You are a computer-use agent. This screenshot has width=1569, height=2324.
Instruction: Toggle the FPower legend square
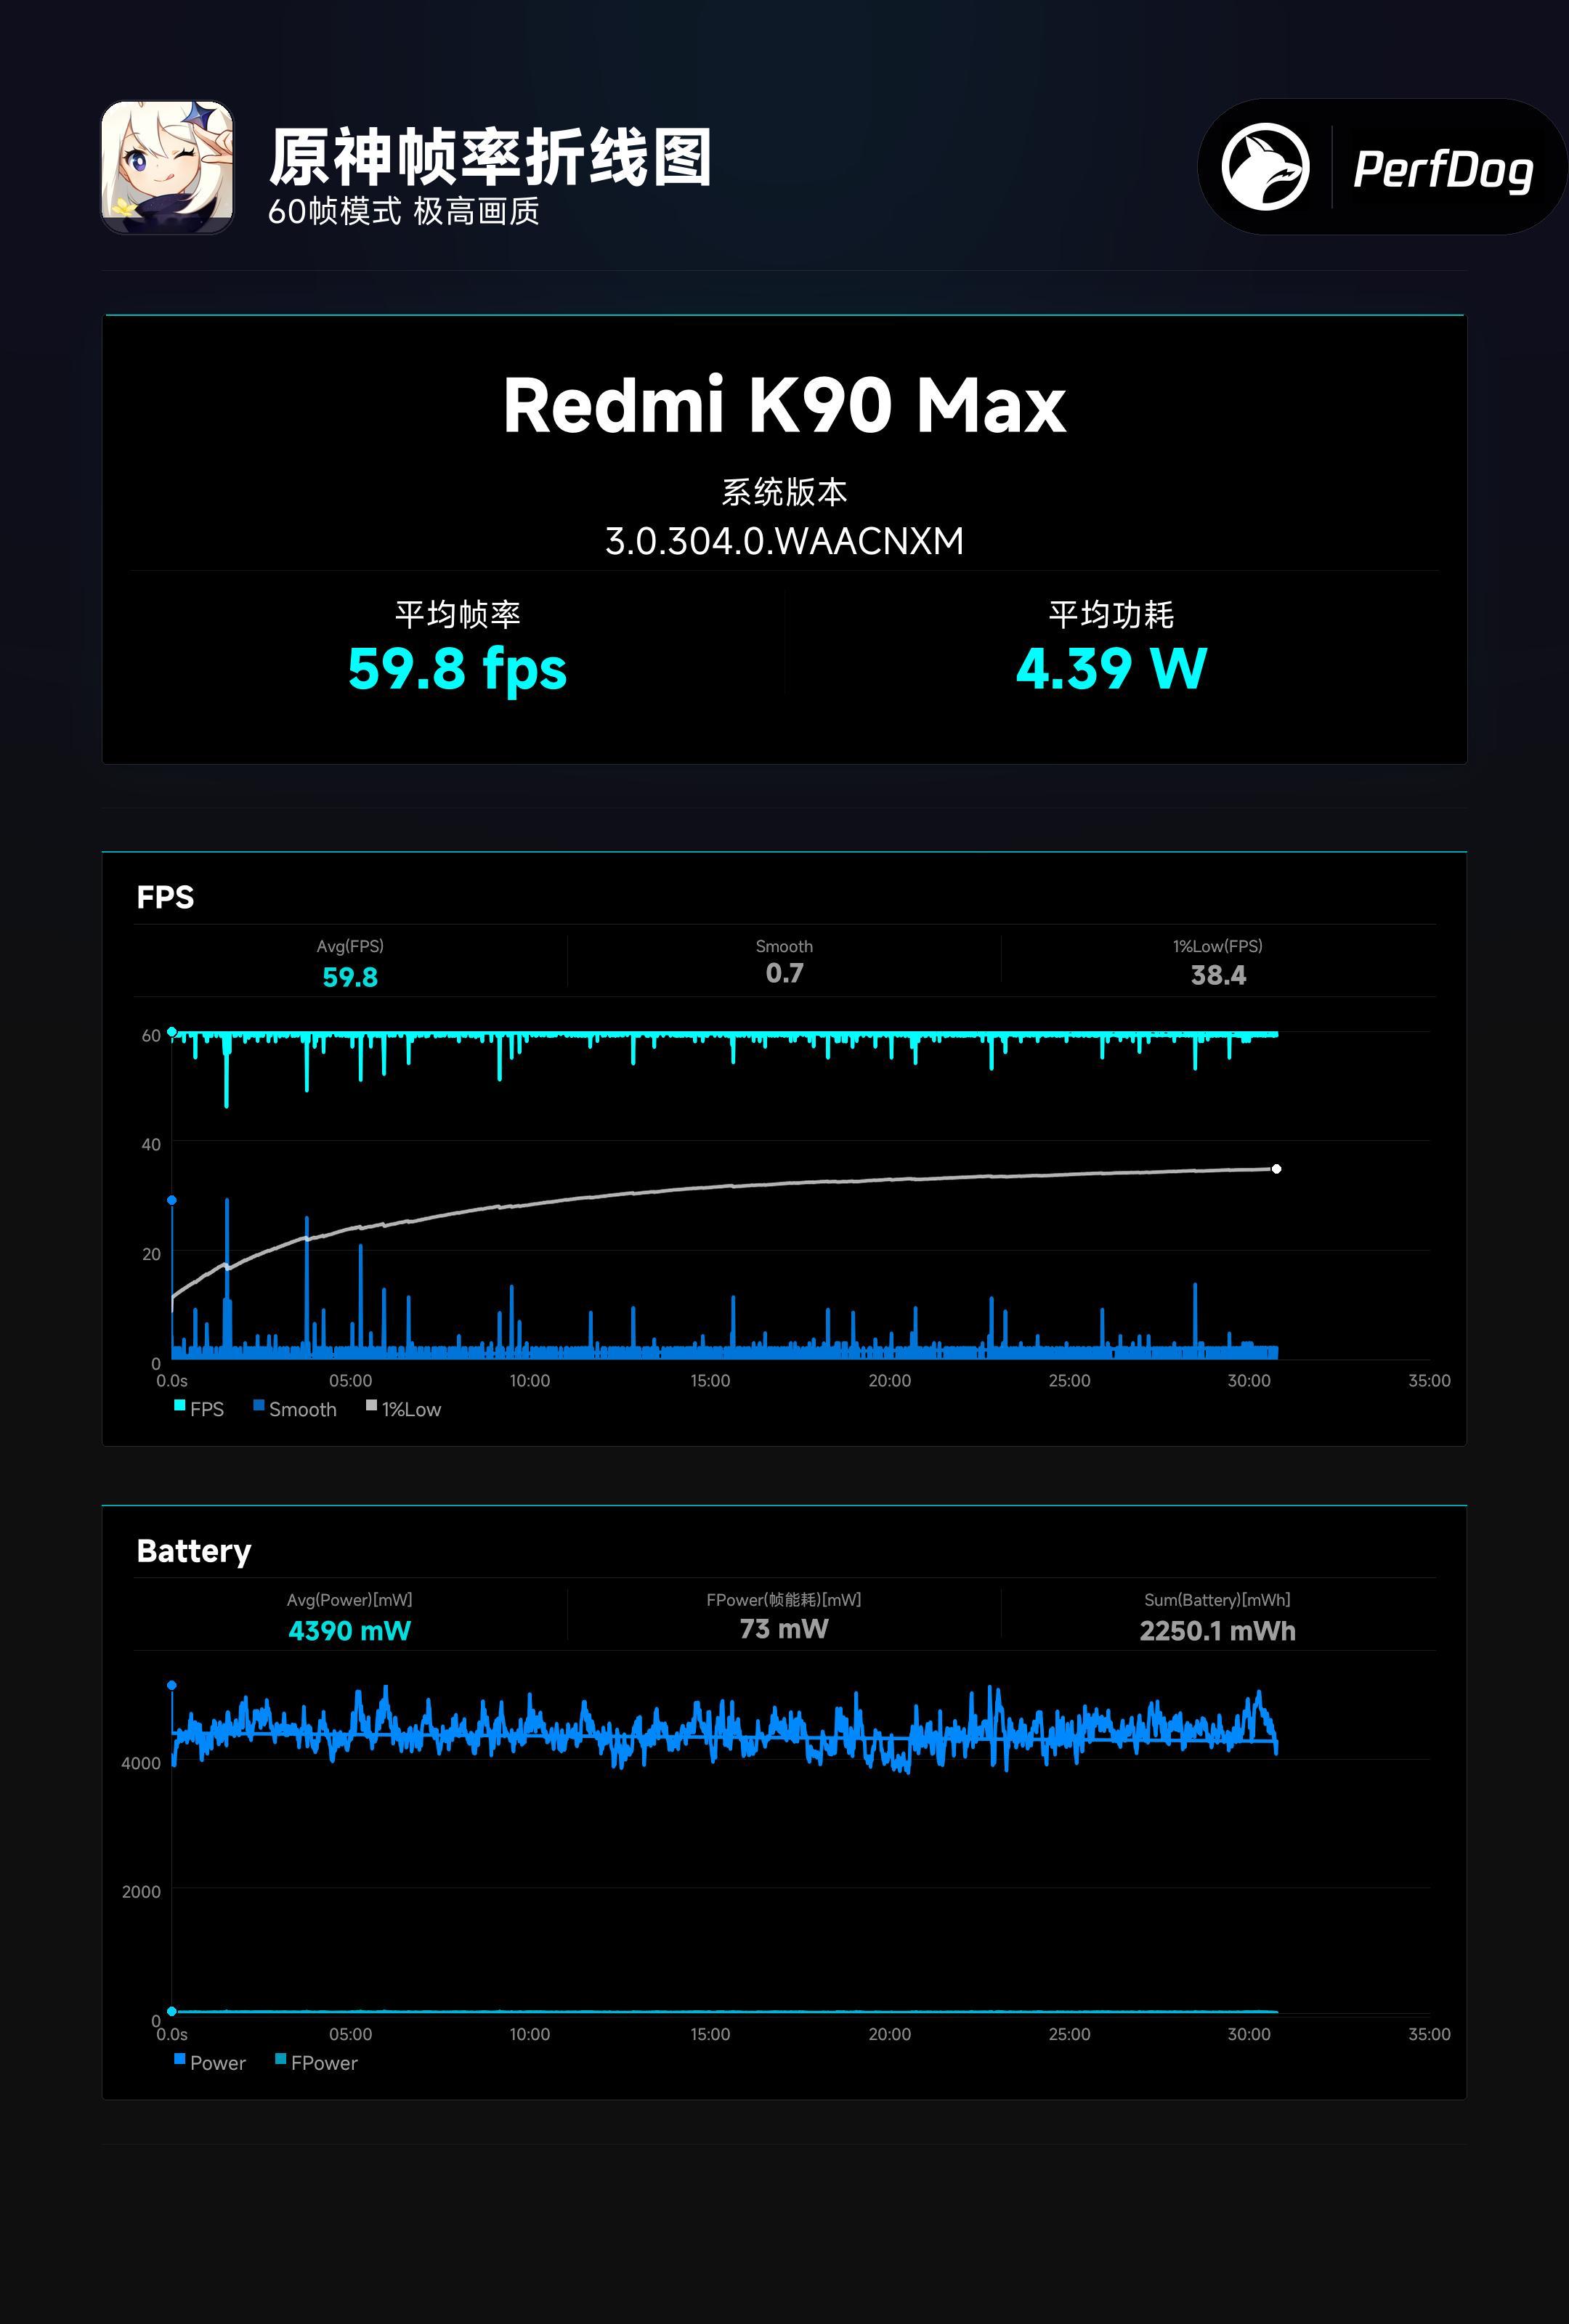pyautogui.click(x=281, y=2059)
